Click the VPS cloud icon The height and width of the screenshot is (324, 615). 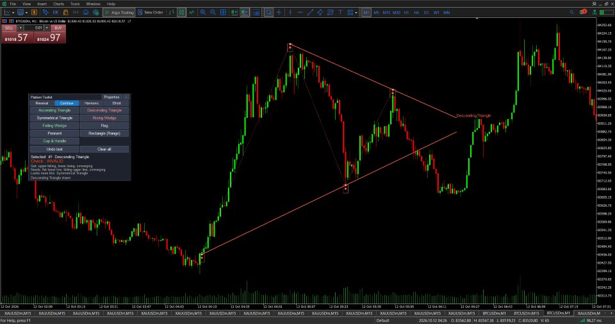85,13
